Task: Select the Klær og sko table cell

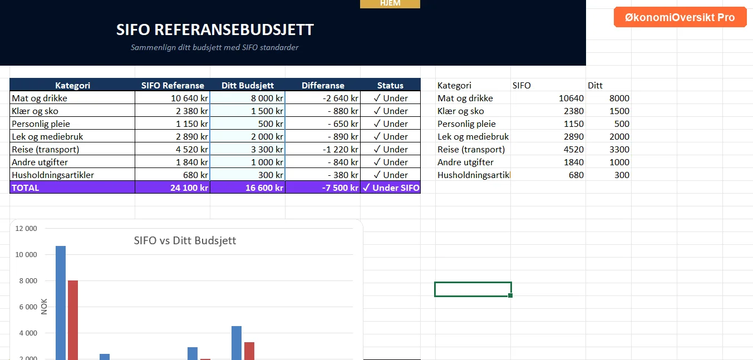Action: 72,111
